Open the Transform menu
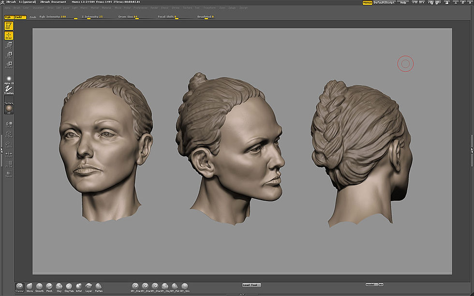This screenshot has height=296, width=474. pyautogui.click(x=209, y=7)
